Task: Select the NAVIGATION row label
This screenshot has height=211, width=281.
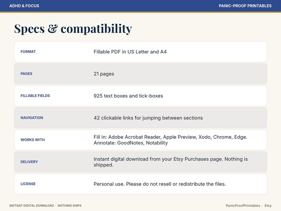Action: click(32, 118)
